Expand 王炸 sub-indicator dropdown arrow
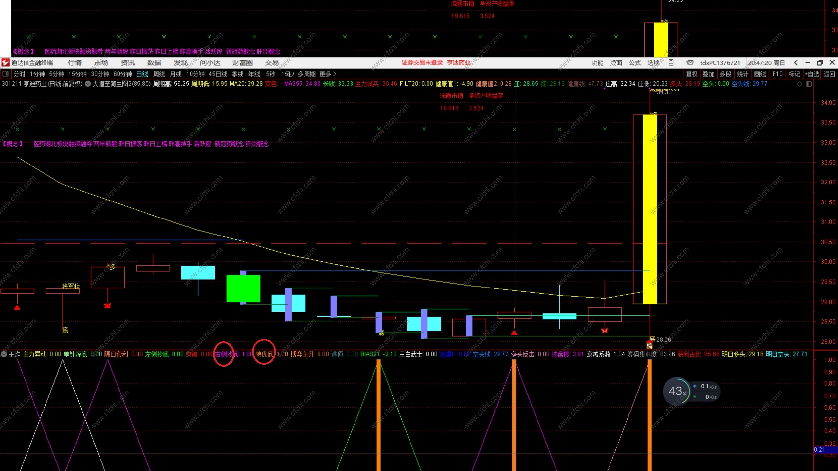The height and width of the screenshot is (471, 838). (x=4, y=354)
